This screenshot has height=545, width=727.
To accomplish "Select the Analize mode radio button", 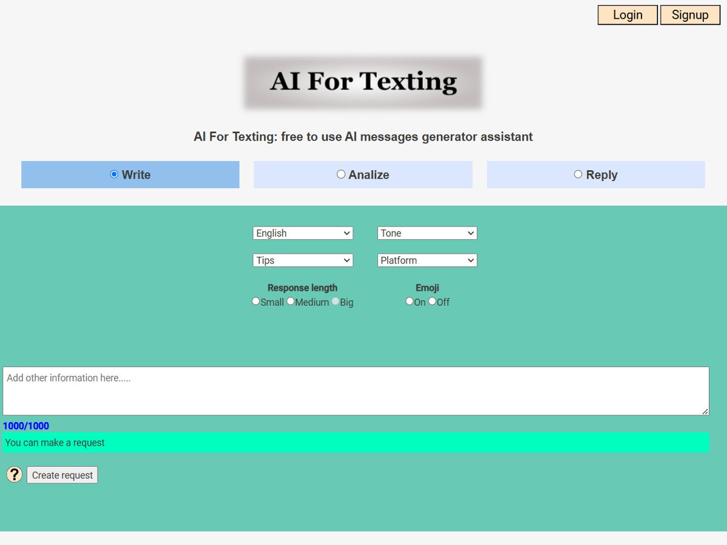I will 341,174.
